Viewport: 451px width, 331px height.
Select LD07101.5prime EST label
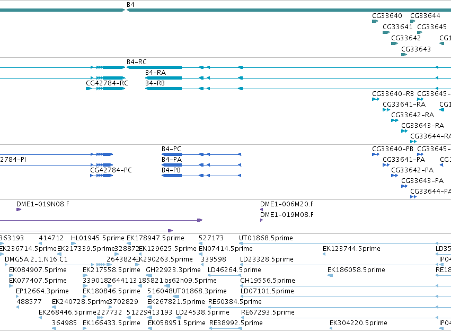(x=267, y=292)
